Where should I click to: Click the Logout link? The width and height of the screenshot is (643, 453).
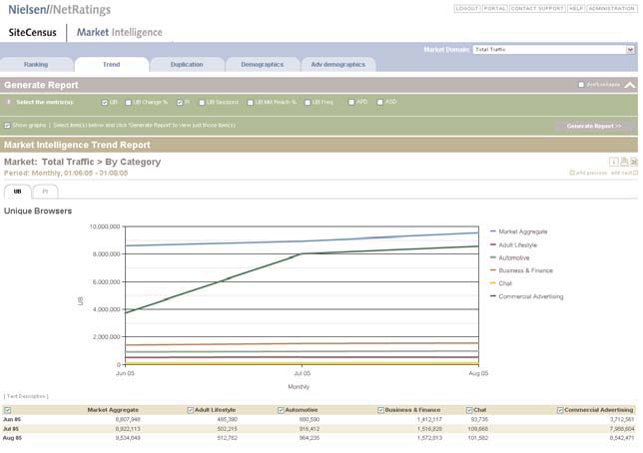(x=466, y=8)
